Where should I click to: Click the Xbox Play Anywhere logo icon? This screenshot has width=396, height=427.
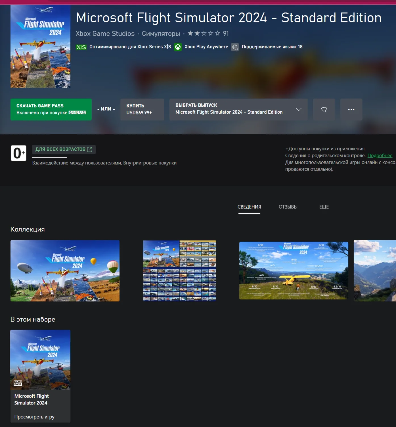(x=178, y=47)
